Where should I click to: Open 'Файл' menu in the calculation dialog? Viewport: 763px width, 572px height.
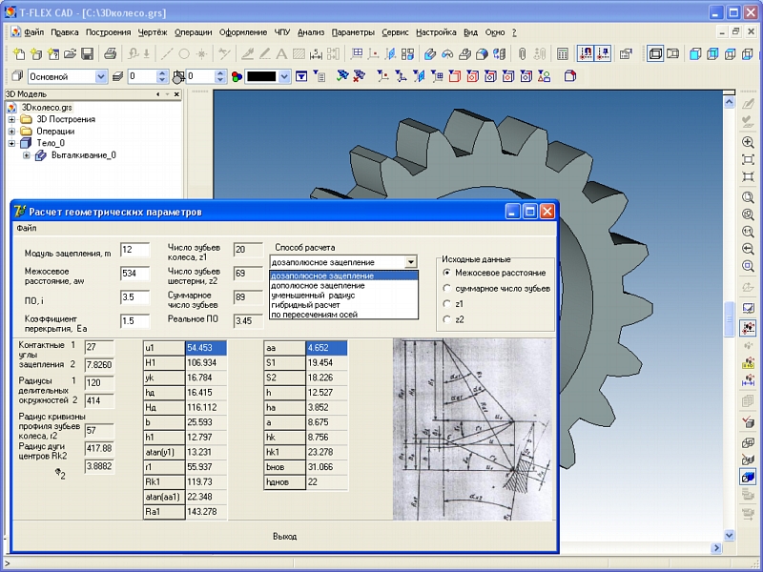tap(27, 228)
